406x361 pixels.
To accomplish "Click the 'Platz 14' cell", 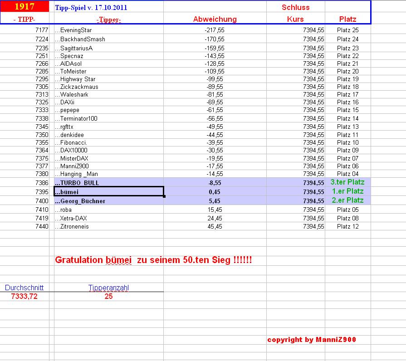I will 348,118.
